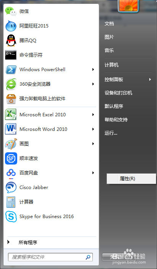Click the magnifier search icon
The image size is (157, 269).
coord(88,257)
